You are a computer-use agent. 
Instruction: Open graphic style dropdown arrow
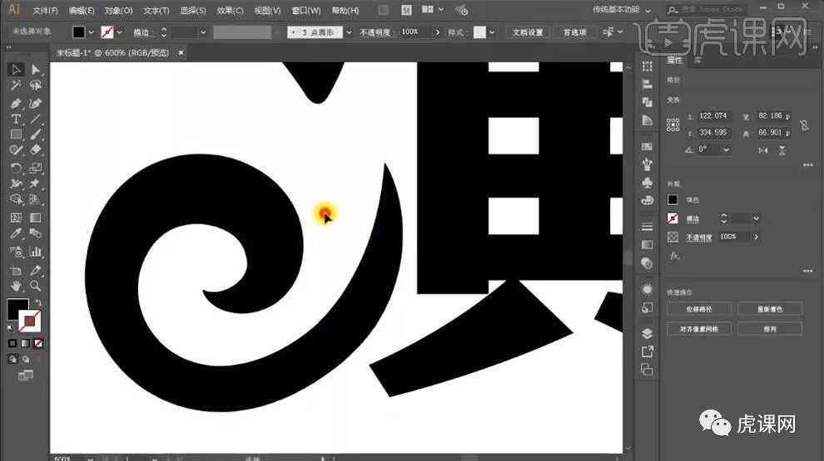[x=492, y=32]
